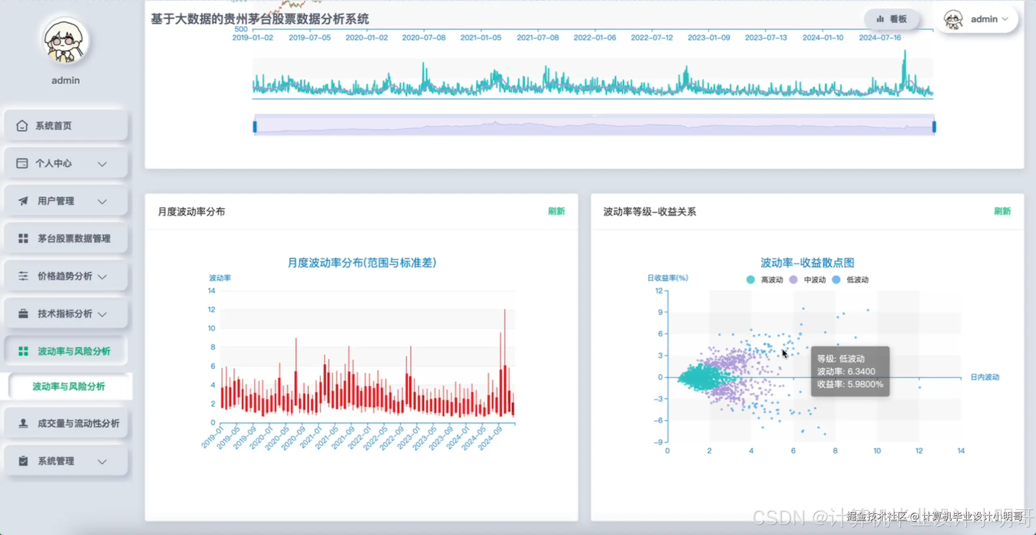Click the admin avatar in the top bar
This screenshot has width=1036, height=535.
[x=953, y=19]
